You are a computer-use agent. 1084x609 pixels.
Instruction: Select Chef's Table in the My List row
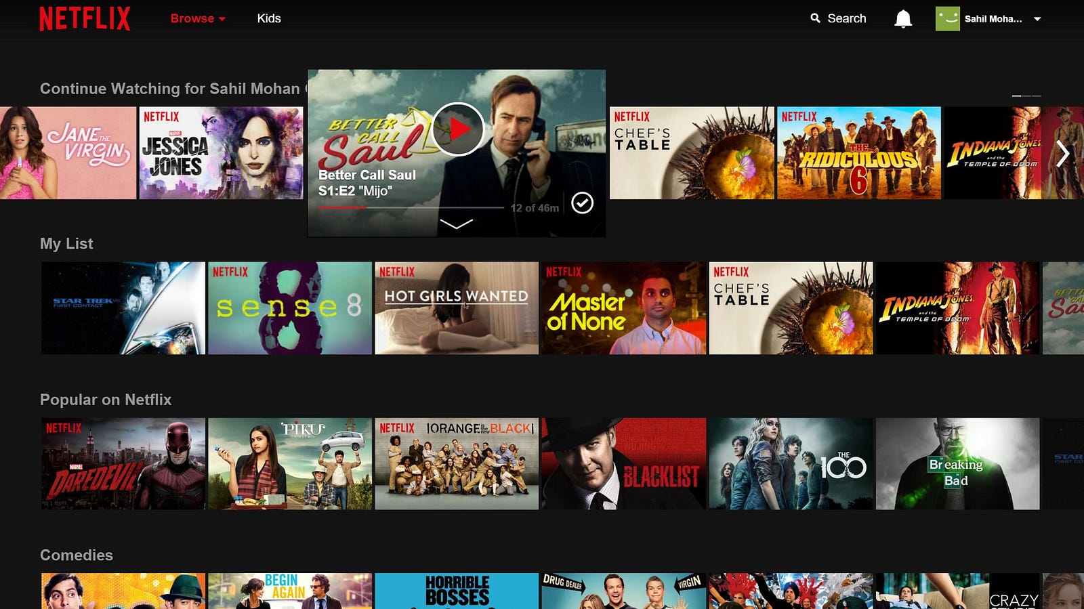pos(791,308)
